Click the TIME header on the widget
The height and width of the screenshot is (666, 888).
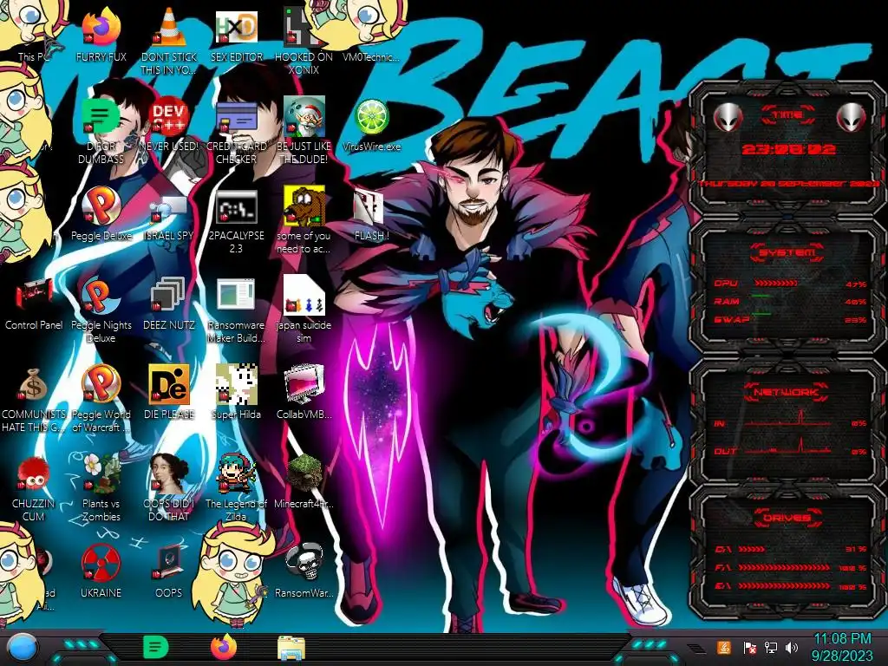click(787, 115)
